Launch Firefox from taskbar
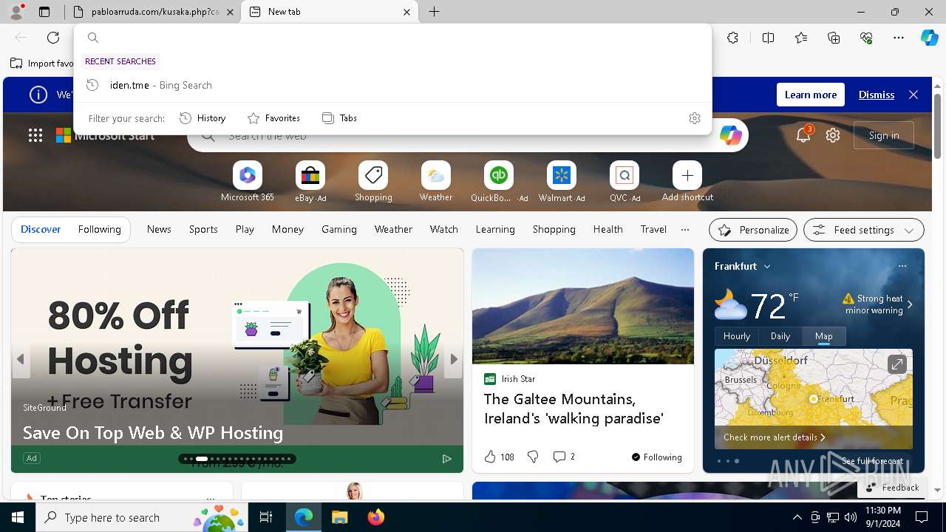This screenshot has width=946, height=532. pos(376,517)
